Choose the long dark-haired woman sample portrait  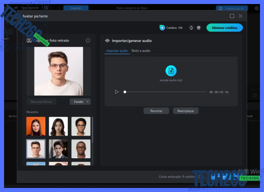point(58,126)
